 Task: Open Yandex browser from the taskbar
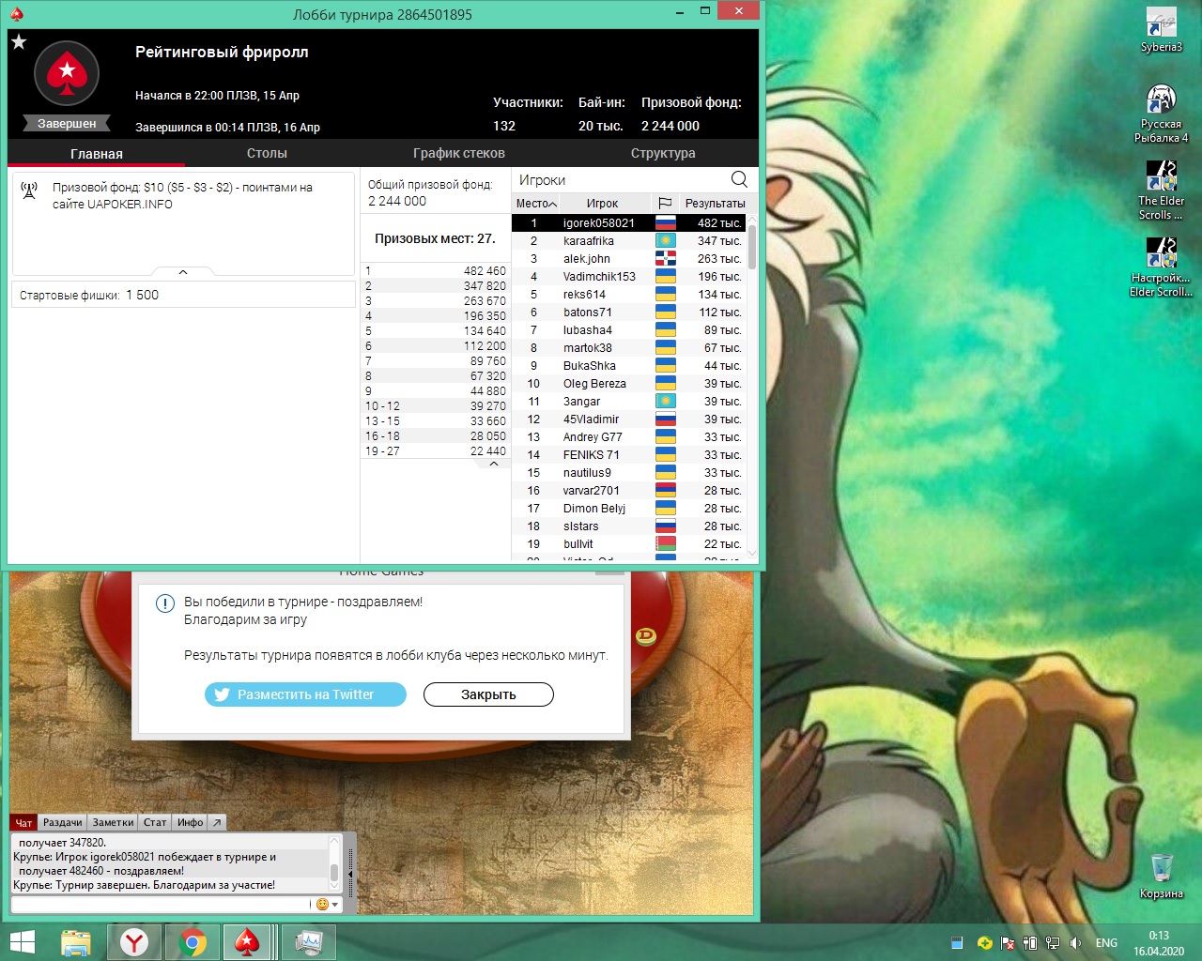[135, 942]
